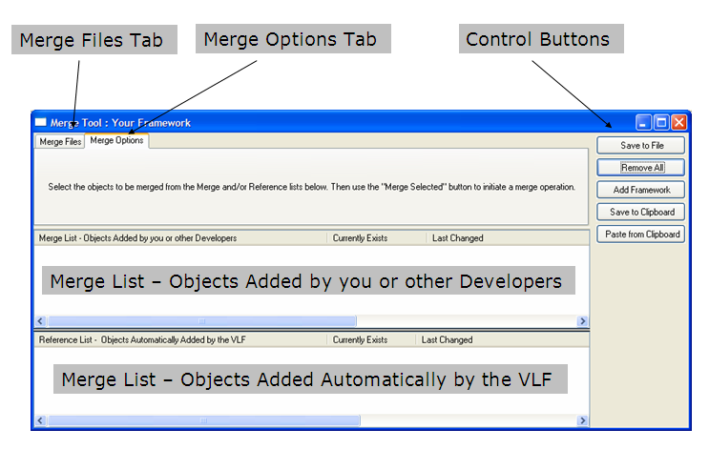709x470 pixels.
Task: Click the Reference List horizontal scrollbar thumb
Action: click(201, 420)
